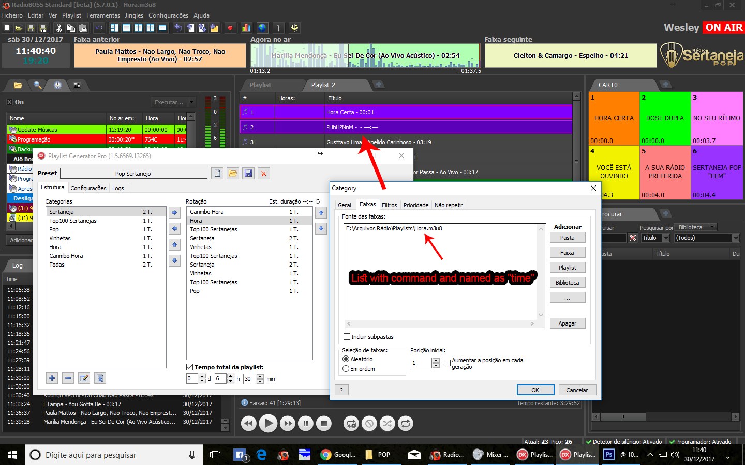Viewport: 745px width, 465px height.
Task: Open the Executar dropdown arrow
Action: tap(192, 102)
